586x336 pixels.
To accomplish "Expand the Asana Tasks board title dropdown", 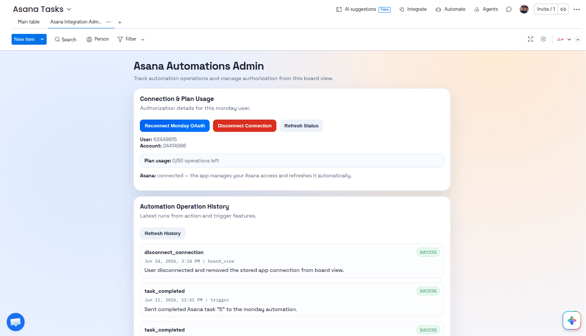I will coord(69,9).
